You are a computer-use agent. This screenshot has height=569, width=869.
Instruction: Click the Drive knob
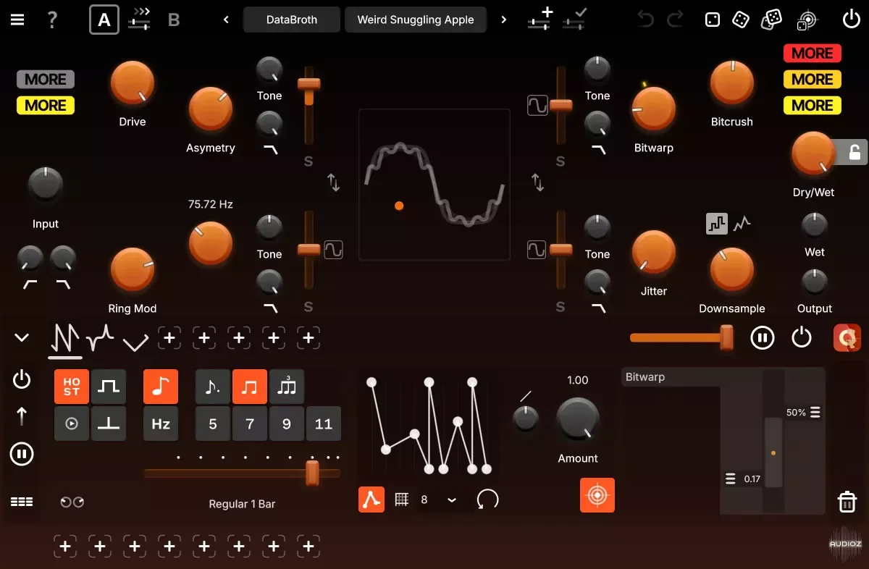click(133, 83)
